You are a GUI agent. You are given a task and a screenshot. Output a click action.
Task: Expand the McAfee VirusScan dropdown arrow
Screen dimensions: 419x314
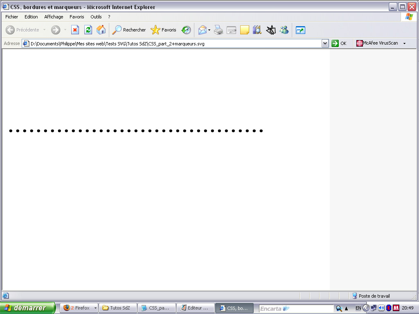(404, 43)
